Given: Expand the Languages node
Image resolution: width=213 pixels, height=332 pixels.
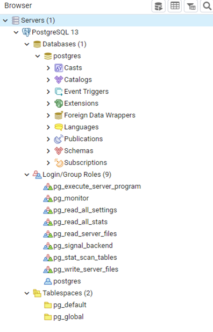Looking at the screenshot, I should [48, 127].
